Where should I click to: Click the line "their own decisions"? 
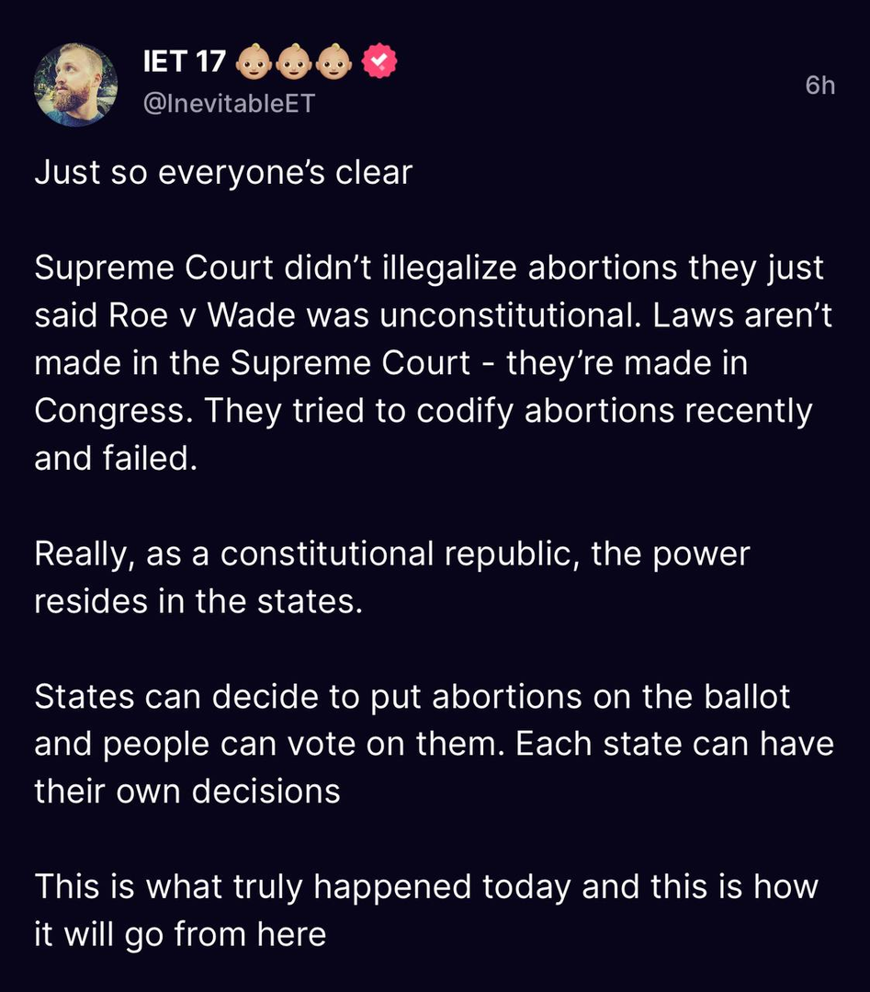click(187, 790)
